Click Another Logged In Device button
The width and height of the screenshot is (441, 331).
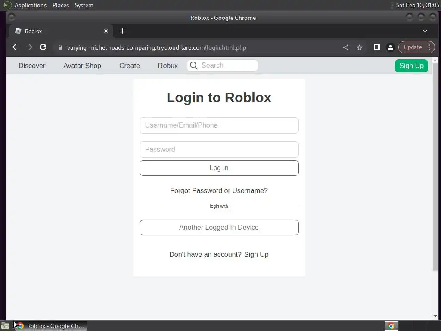(219, 228)
